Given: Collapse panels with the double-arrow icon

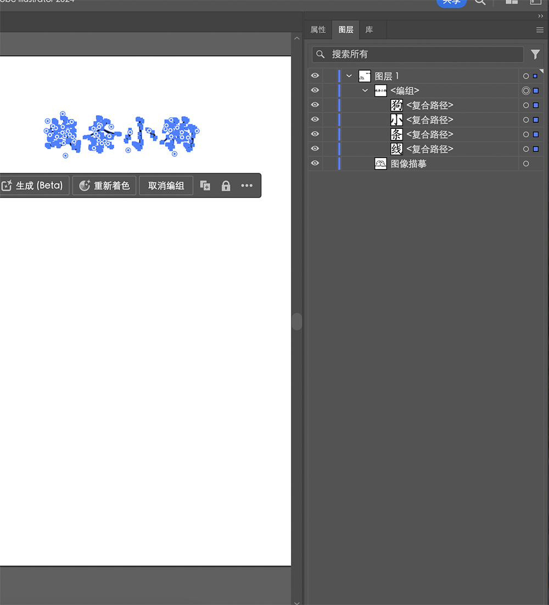Looking at the screenshot, I should click(540, 16).
